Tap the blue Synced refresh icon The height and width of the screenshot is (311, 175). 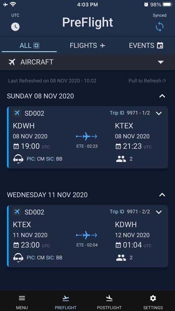click(160, 27)
